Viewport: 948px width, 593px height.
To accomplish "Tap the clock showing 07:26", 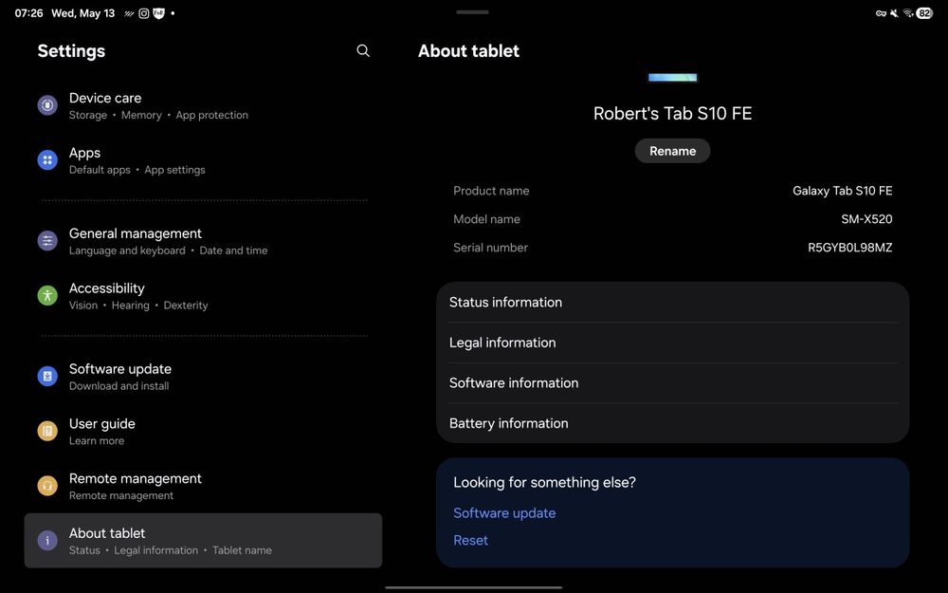I will coord(28,13).
